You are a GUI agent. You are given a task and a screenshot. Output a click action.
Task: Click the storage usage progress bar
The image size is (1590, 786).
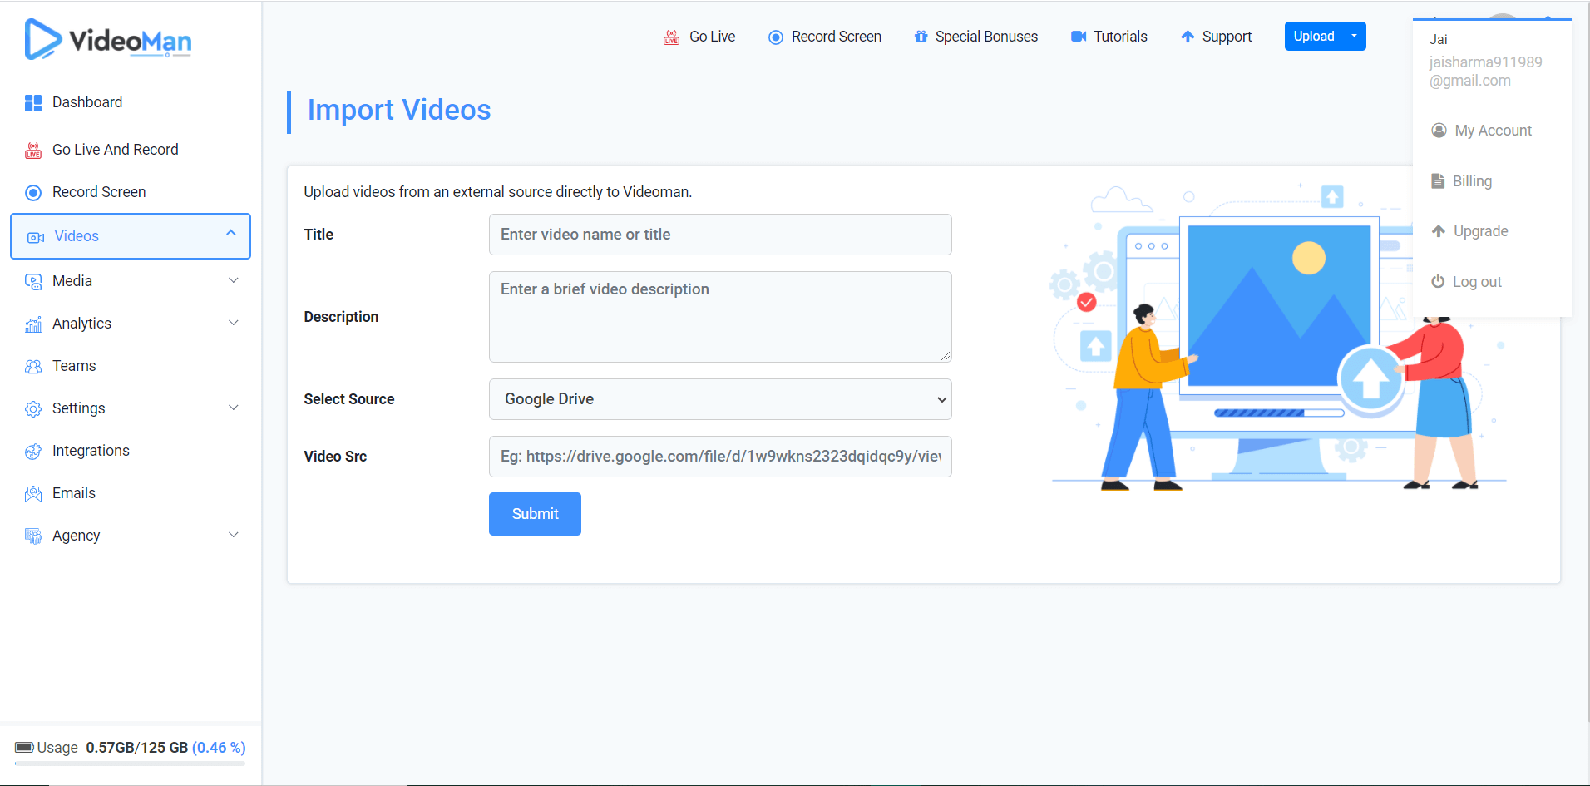tap(131, 763)
